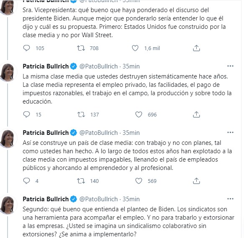Open more options for 'La misma clase media' tweet
The height and width of the screenshot is (238, 244).
point(230,66)
